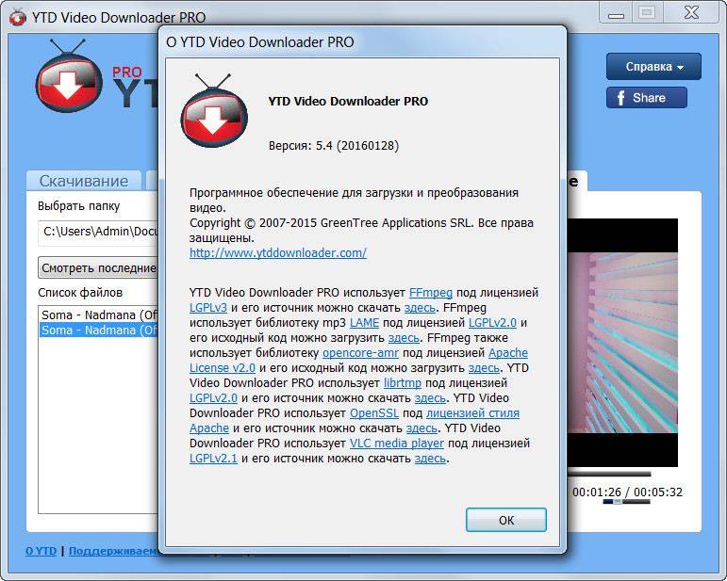Click the О YTD link at bottom left

click(x=41, y=551)
